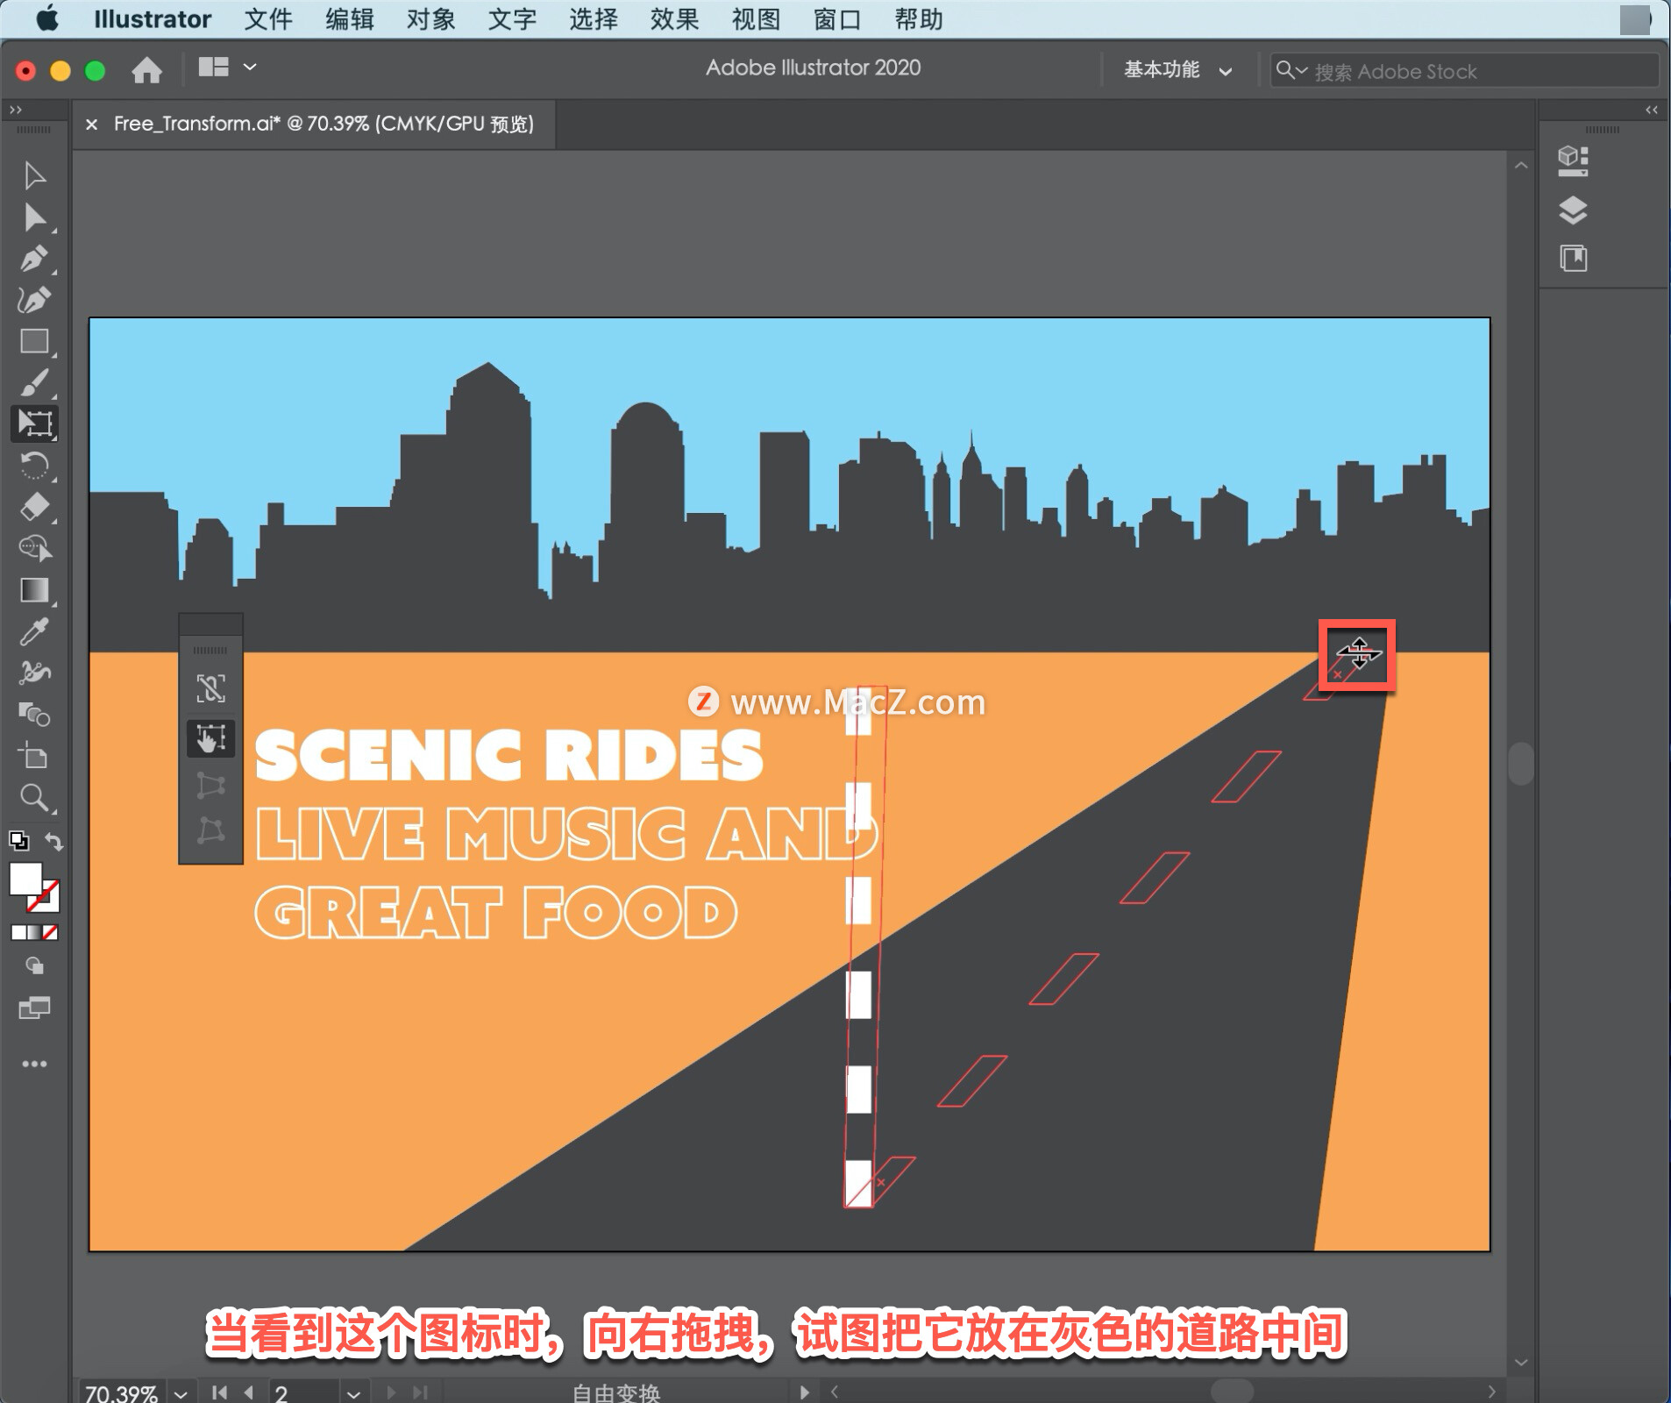The height and width of the screenshot is (1403, 1671).
Task: Select the Paintbrush tool
Action: pos(34,383)
